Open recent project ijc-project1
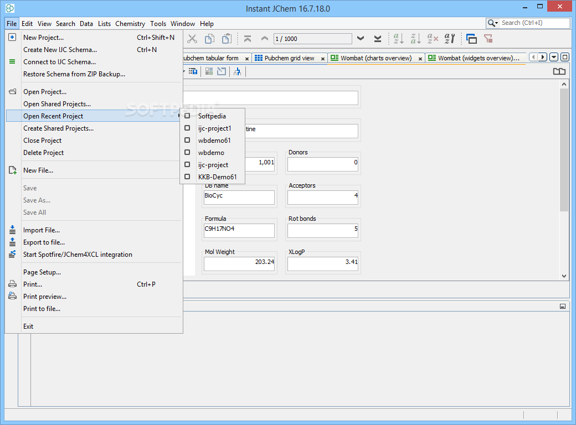This screenshot has height=425, width=576. click(212, 128)
